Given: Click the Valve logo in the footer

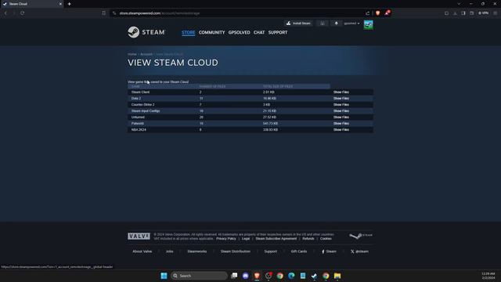Looking at the screenshot, I should click(x=139, y=236).
